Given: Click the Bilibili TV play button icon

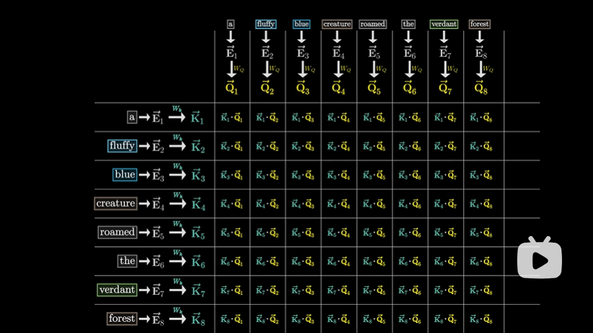Looking at the screenshot, I should click(540, 259).
